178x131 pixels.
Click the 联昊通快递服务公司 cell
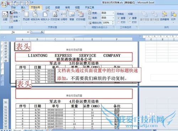click(74, 59)
